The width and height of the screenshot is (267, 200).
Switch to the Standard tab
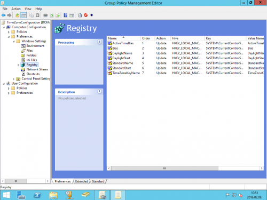tap(98, 181)
